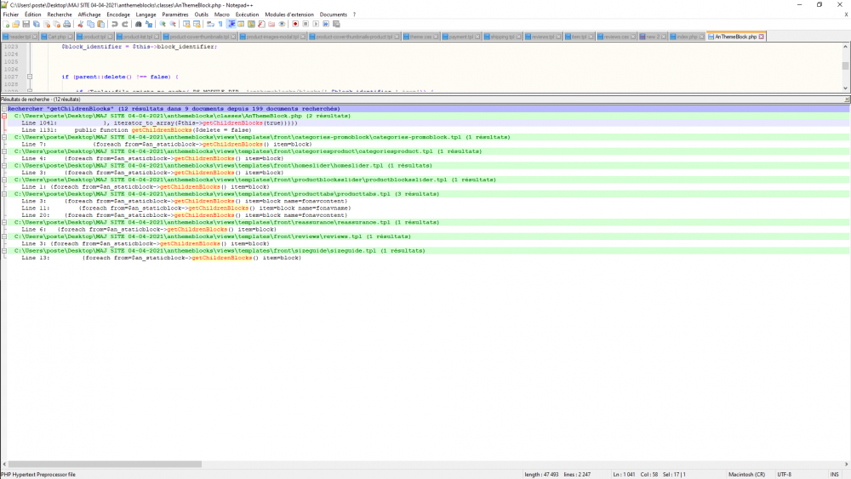Image resolution: width=851 pixels, height=479 pixels.
Task: Collapse the producttabs.tpl search results group
Action: tap(4, 194)
